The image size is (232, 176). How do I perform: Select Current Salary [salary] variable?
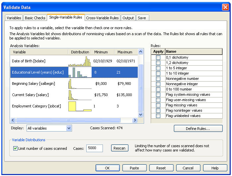74,95
